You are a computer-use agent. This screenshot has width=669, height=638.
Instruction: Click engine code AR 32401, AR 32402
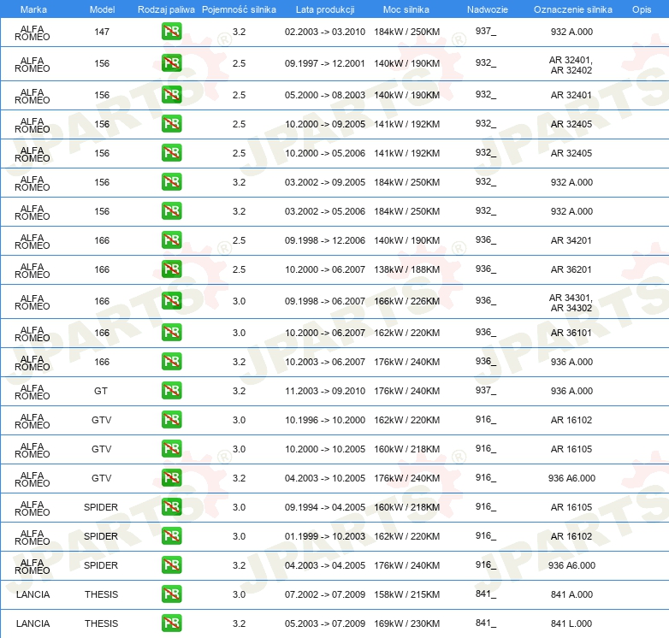click(571, 65)
